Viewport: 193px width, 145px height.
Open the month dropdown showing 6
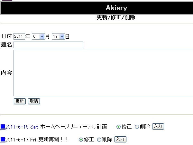(x=38, y=36)
